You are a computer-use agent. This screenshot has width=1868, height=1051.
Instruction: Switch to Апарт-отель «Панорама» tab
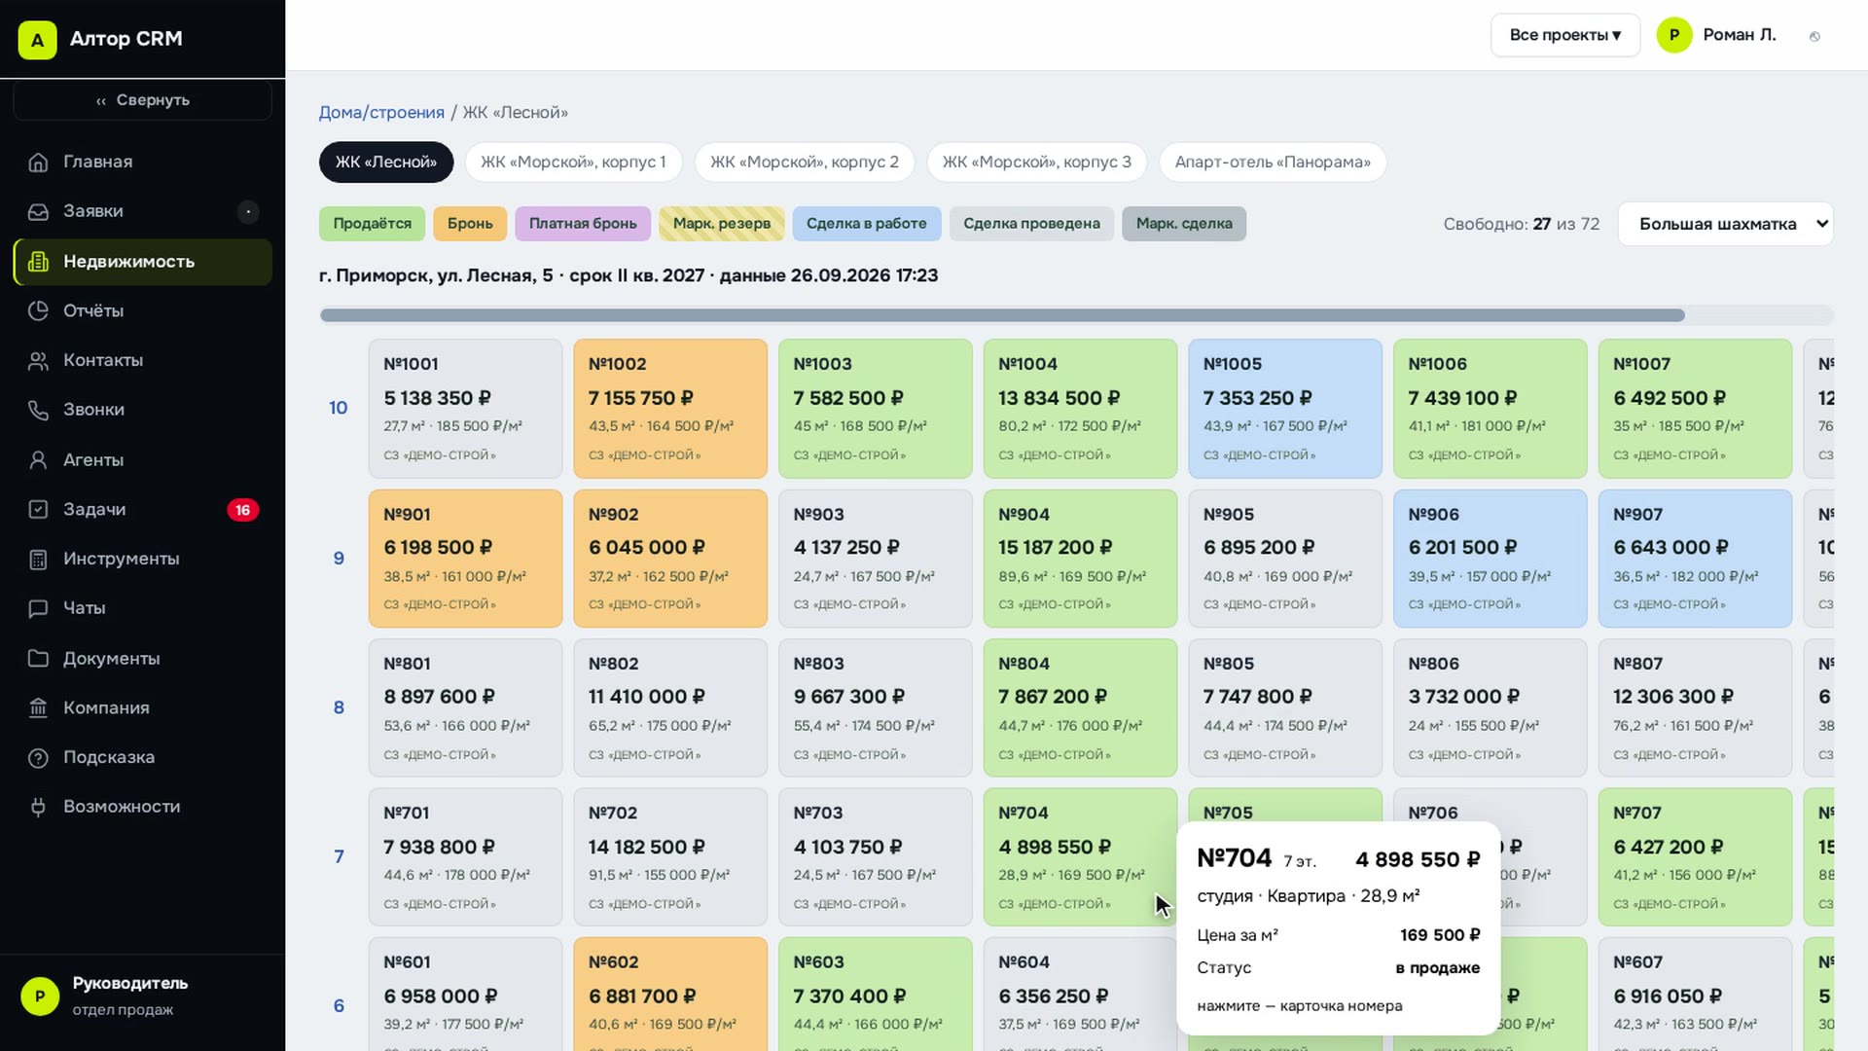pyautogui.click(x=1273, y=163)
